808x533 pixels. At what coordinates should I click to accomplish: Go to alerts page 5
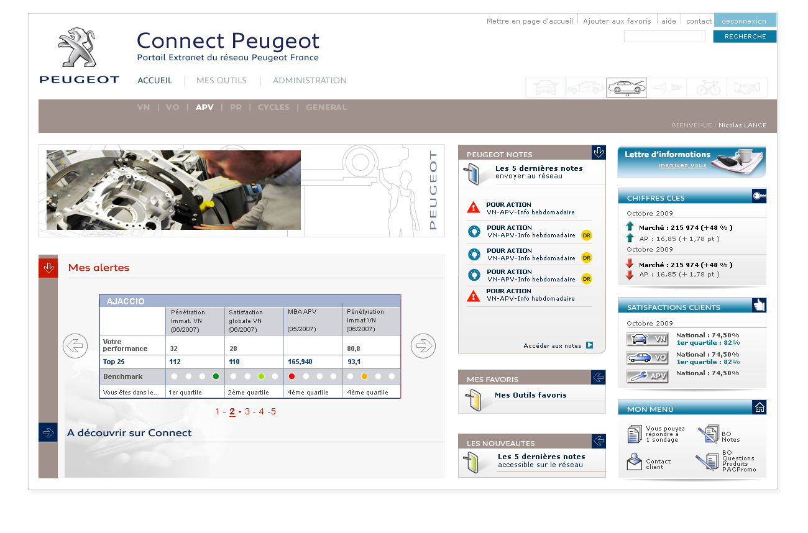273,411
